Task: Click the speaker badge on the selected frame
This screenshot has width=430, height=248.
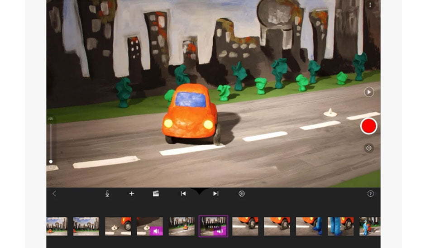Action: click(x=220, y=232)
